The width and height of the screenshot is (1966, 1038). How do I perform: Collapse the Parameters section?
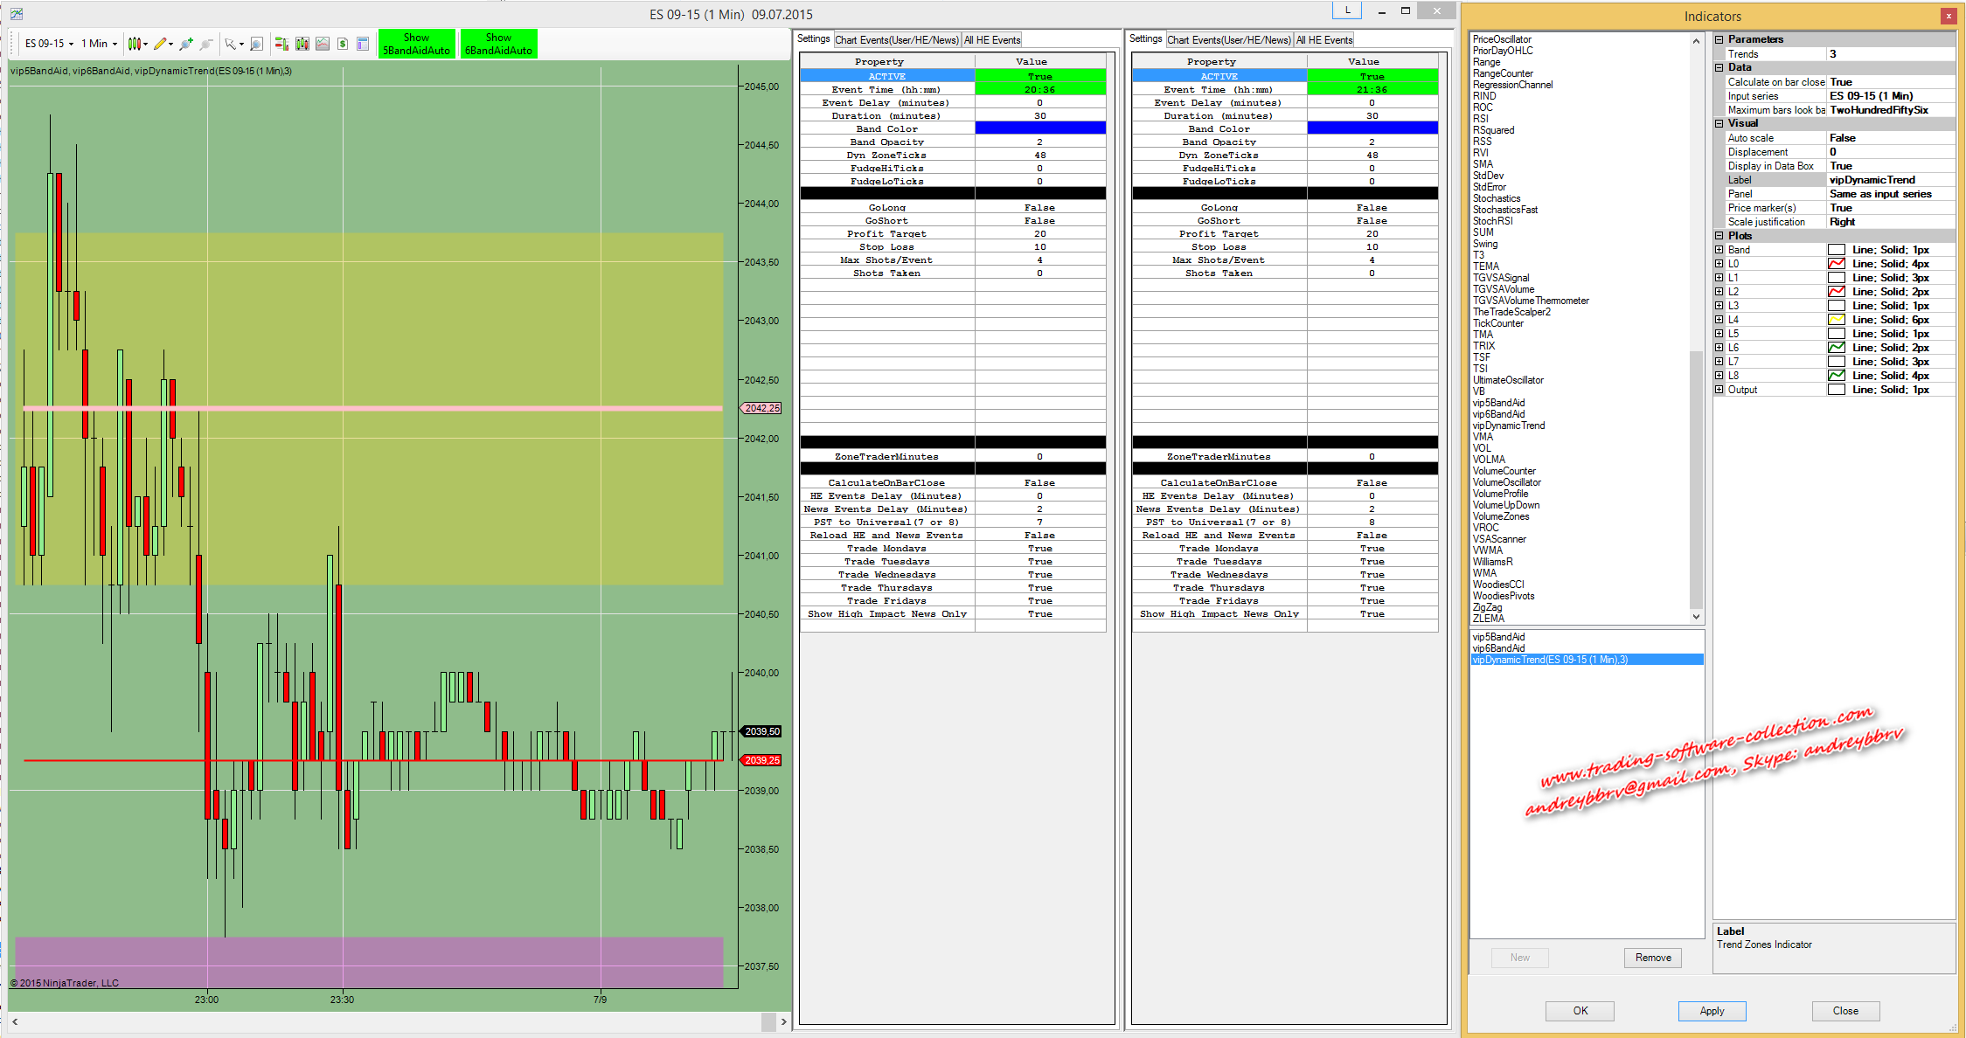point(1719,39)
